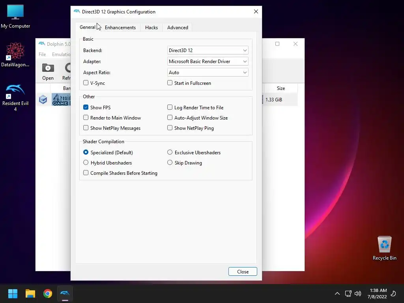Switch to the Enhancements tab
Viewport: 404px width, 303px height.
pyautogui.click(x=120, y=27)
